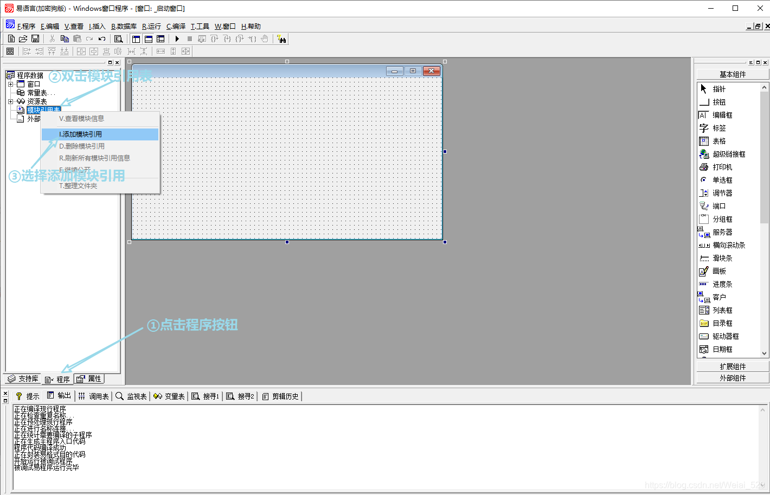Select 程序数据 root in tree

30,75
